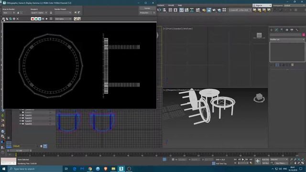Select the Display tab in command panel
This screenshot has width=306, height=172.
click(292, 30)
